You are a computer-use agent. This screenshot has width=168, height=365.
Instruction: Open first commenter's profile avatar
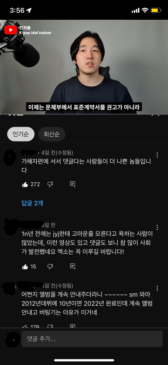(10, 157)
